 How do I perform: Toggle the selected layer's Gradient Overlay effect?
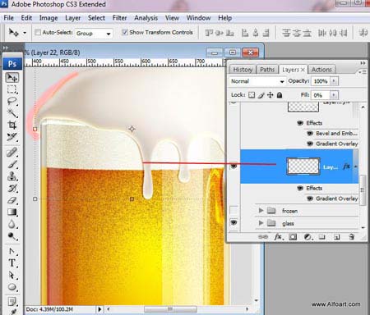tap(310, 199)
